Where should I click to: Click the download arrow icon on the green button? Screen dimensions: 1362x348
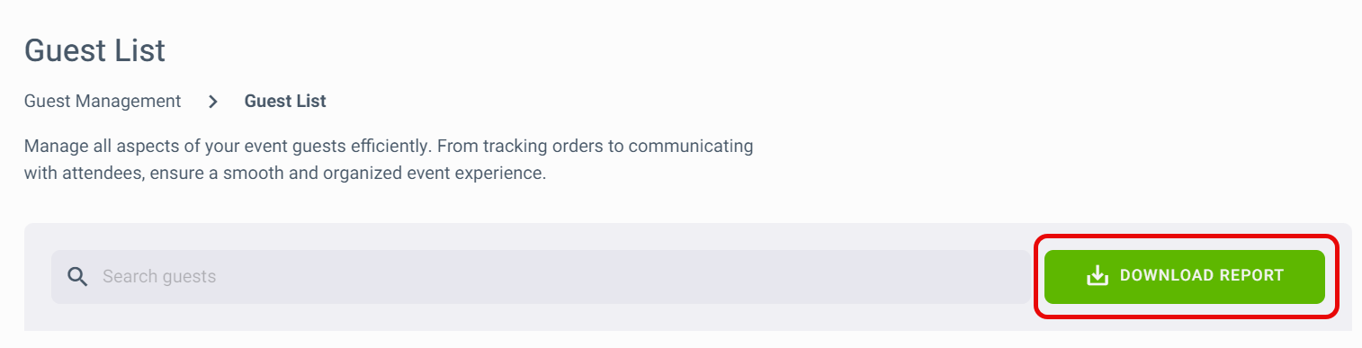tap(1098, 276)
